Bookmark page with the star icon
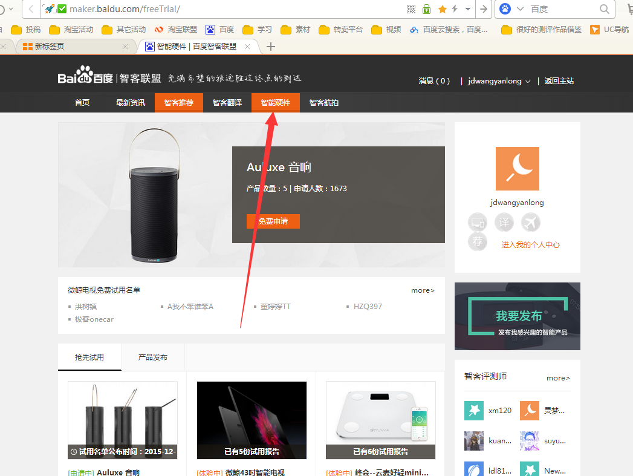This screenshot has width=633, height=476. click(x=443, y=9)
